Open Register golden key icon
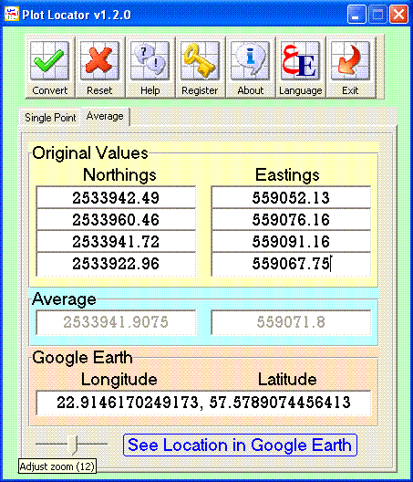Image resolution: width=413 pixels, height=482 pixels. pyautogui.click(x=200, y=61)
